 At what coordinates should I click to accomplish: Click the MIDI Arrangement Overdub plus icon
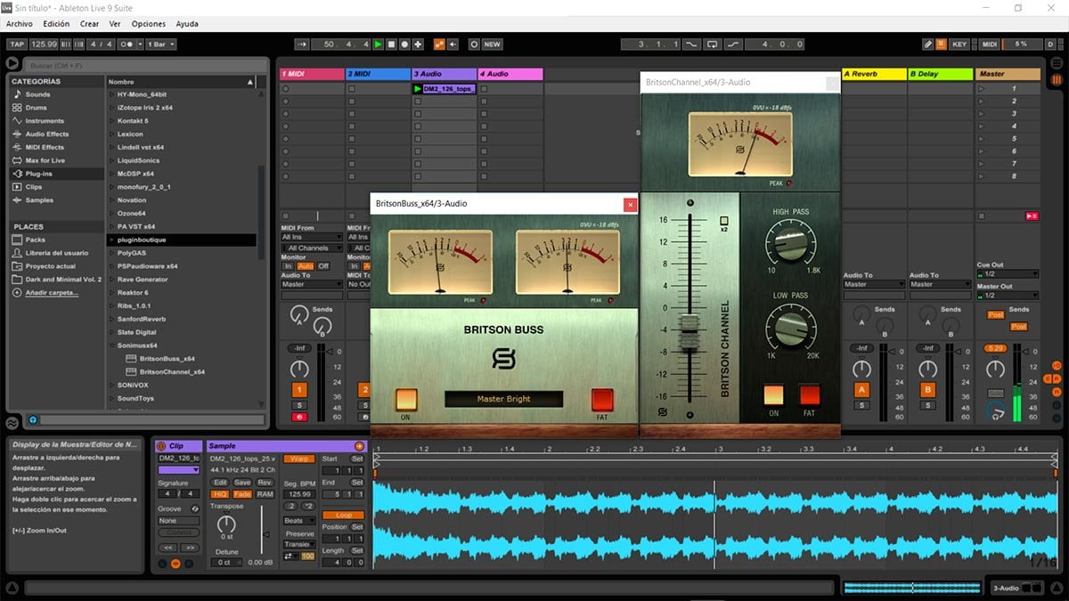tap(418, 44)
